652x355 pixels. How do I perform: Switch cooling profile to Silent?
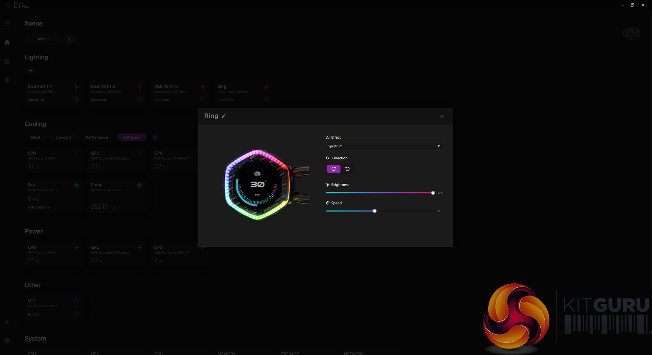point(35,137)
